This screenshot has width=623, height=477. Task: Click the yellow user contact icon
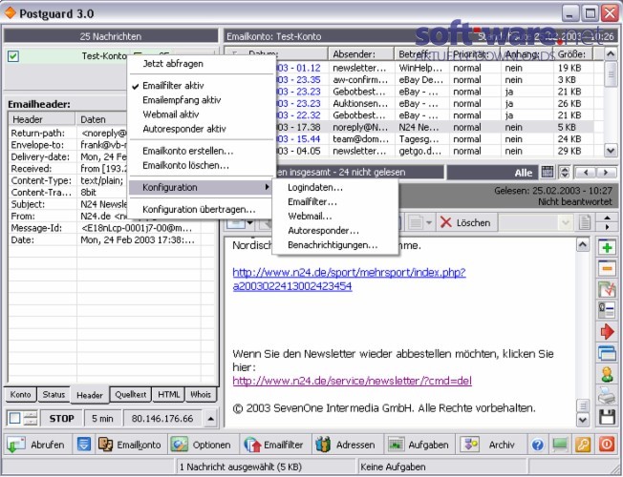click(607, 374)
